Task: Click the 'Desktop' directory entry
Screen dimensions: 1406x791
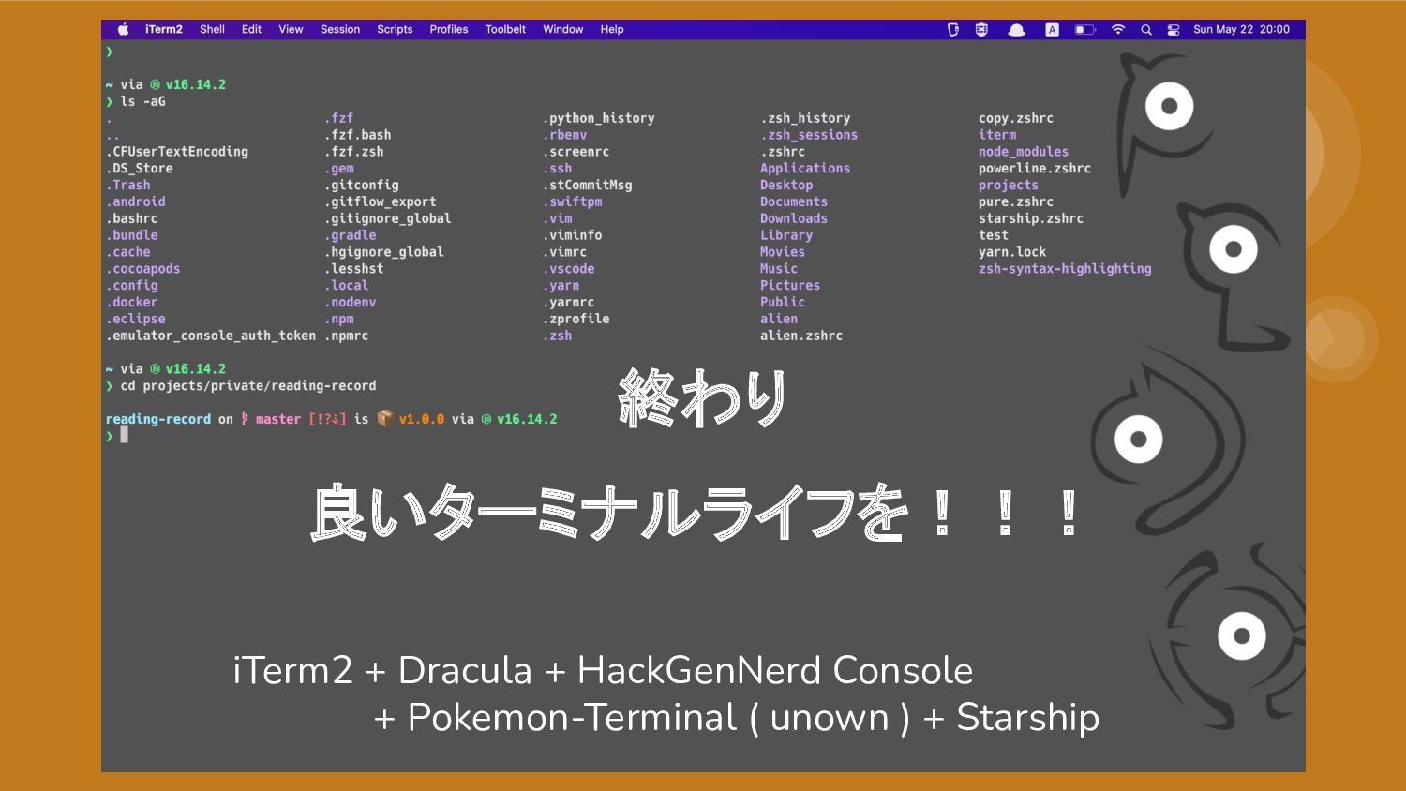Action: pos(786,186)
